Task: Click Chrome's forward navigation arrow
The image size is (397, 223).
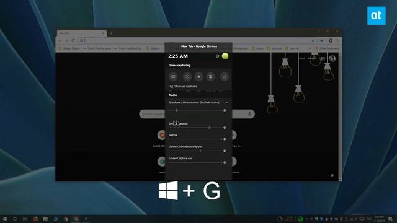Action: 66,40
